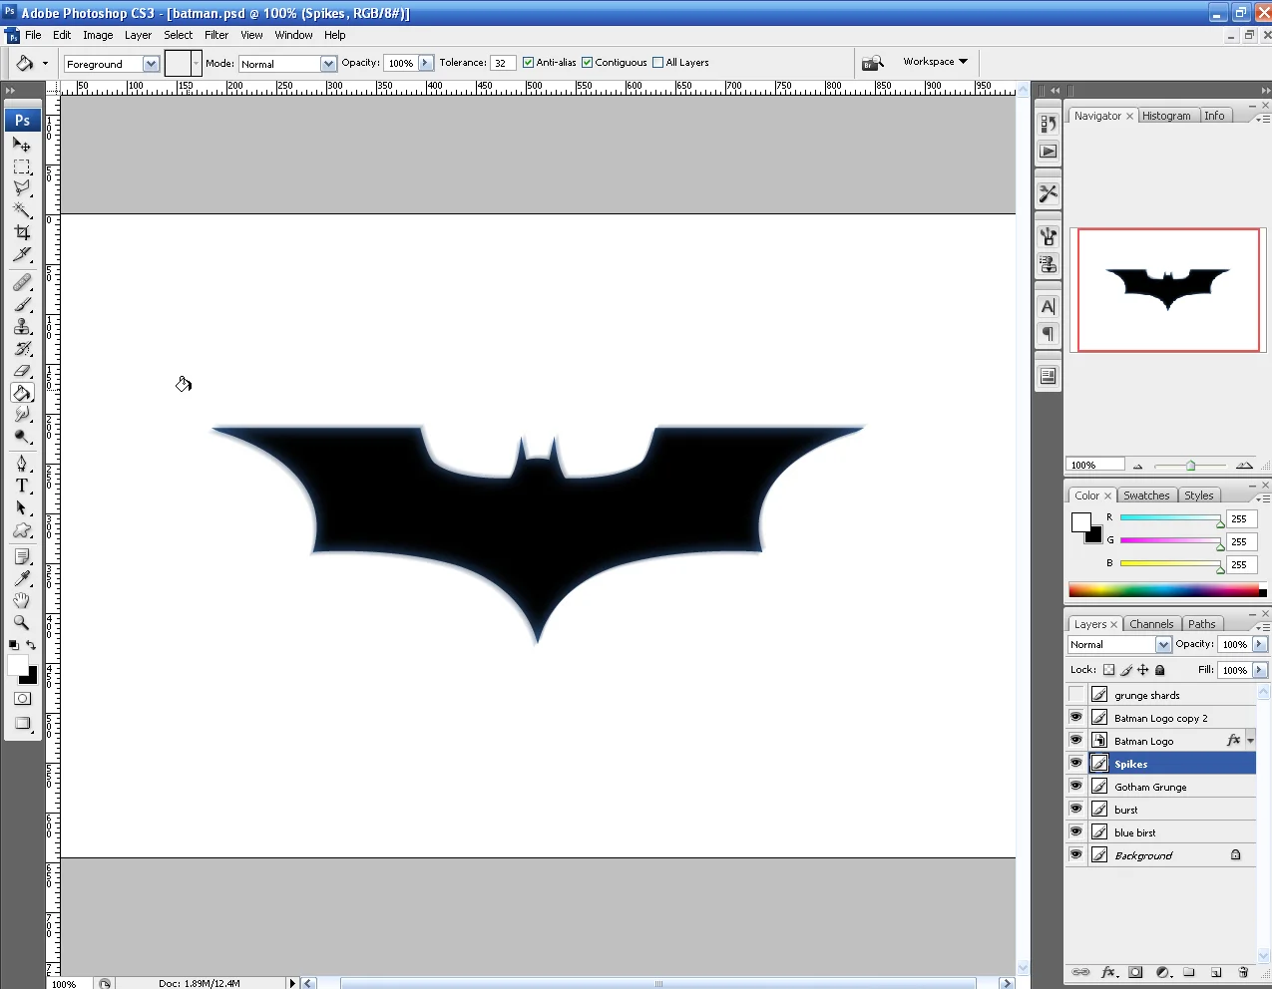Image resolution: width=1272 pixels, height=989 pixels.
Task: Expand the Workspace dropdown
Action: (935, 62)
